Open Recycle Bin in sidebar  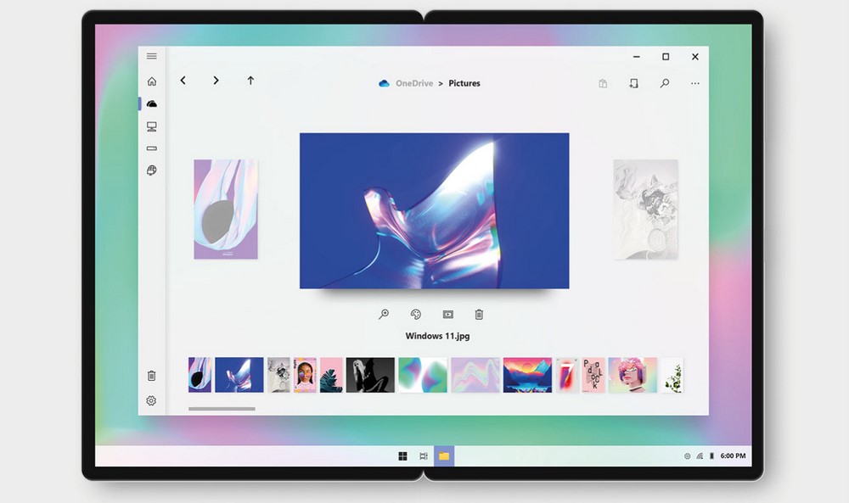click(x=152, y=376)
